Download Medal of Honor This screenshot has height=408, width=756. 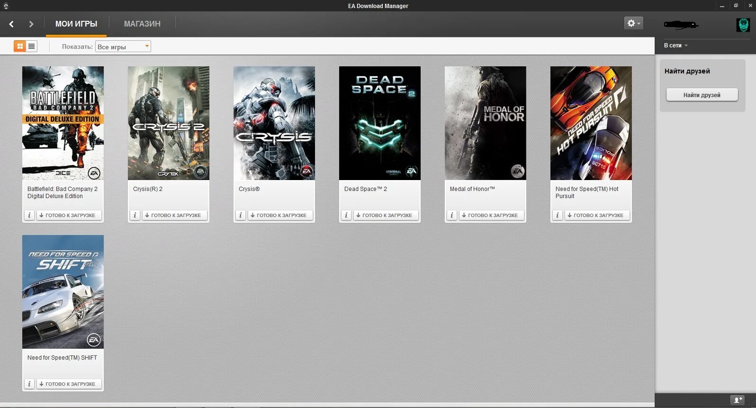[491, 215]
